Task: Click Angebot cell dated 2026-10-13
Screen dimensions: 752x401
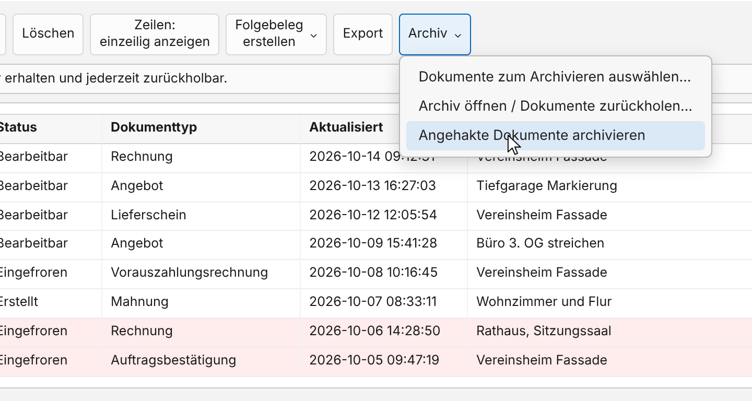Action: 201,186
